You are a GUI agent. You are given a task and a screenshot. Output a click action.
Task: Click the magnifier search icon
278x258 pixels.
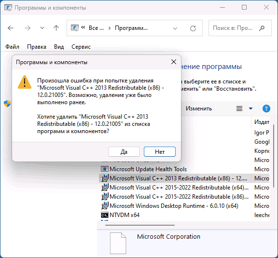262,28
